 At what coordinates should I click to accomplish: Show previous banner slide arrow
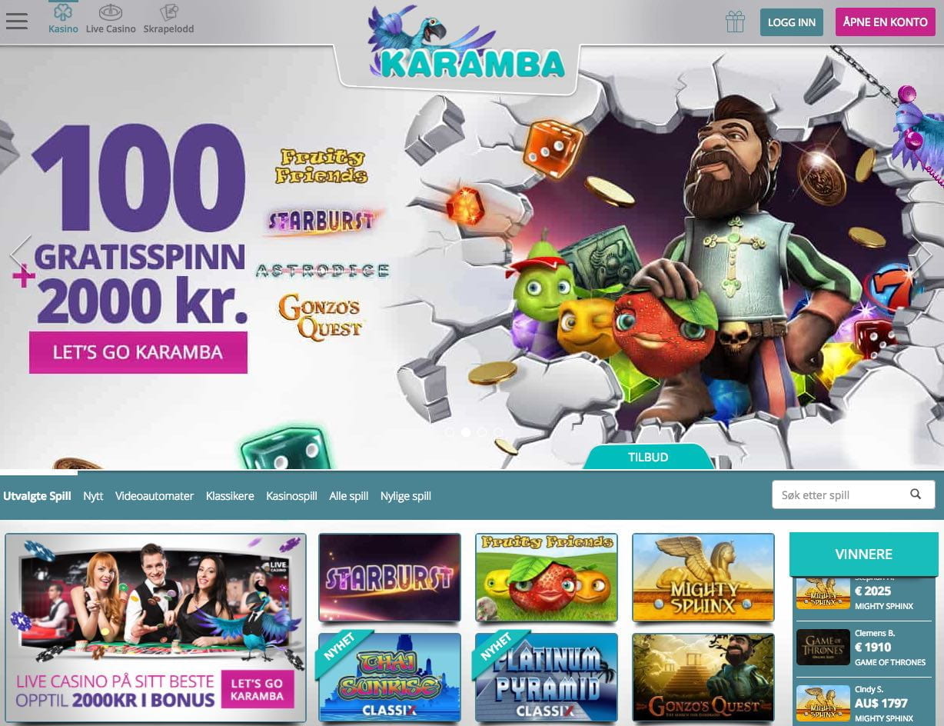click(x=21, y=255)
